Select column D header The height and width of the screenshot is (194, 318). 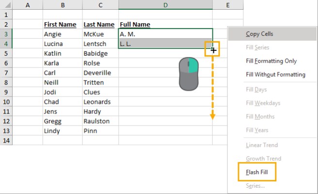click(165, 5)
